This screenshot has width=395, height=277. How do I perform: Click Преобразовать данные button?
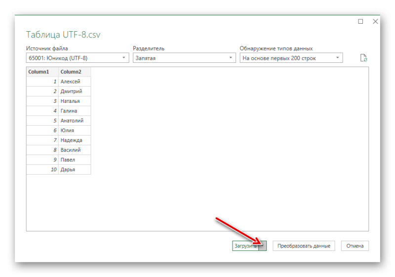pos(304,246)
